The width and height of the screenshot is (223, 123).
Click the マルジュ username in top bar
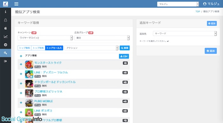click(213, 4)
